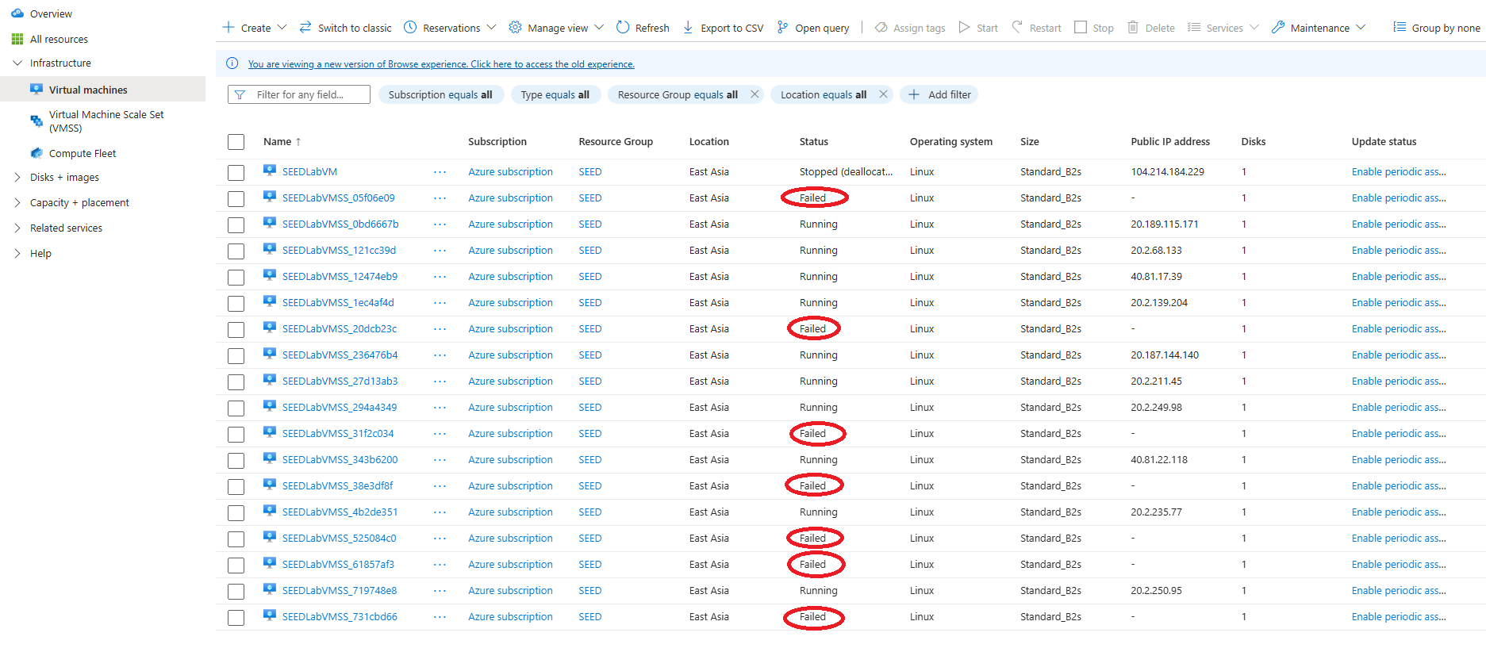Click the Switch to classic icon
The height and width of the screenshot is (648, 1486).
305,27
